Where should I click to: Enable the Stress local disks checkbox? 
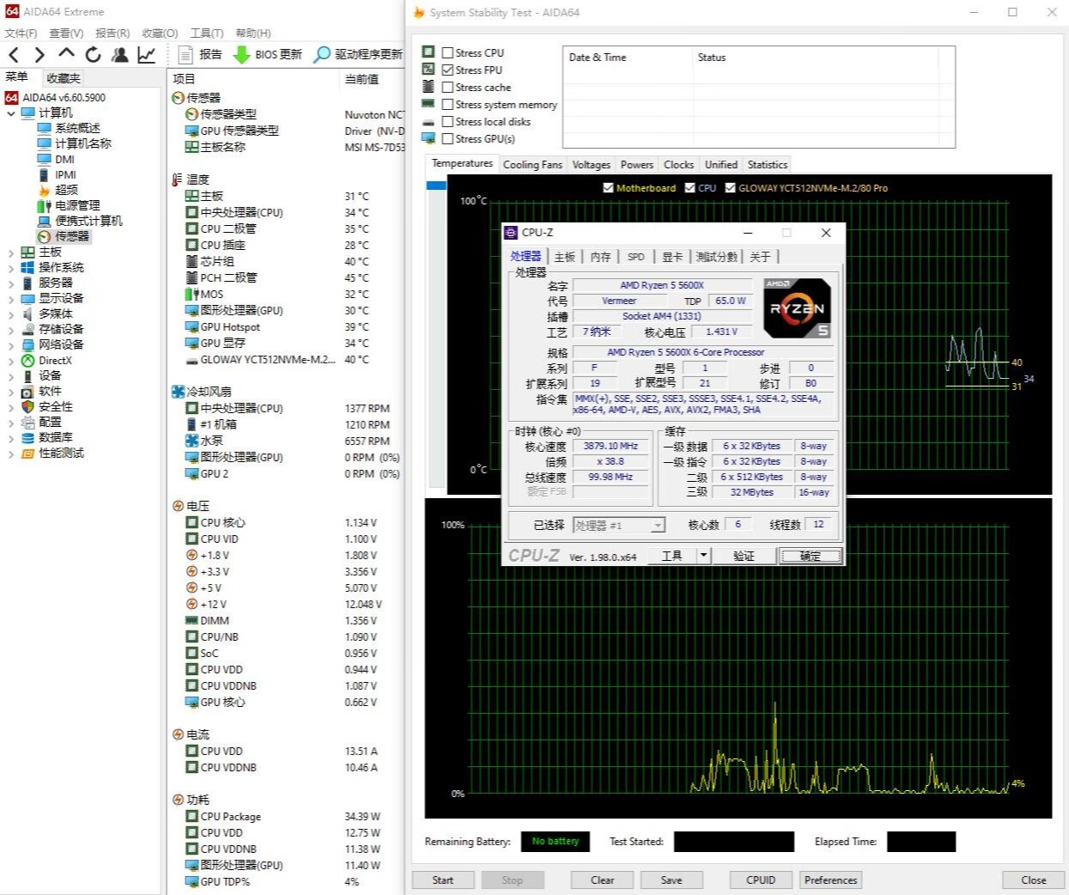pos(447,121)
